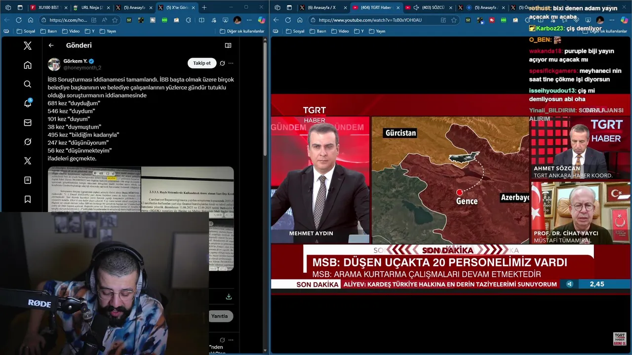Refresh the left x.com browser window
Image resolution: width=632 pixels, height=355 pixels.
tap(19, 20)
